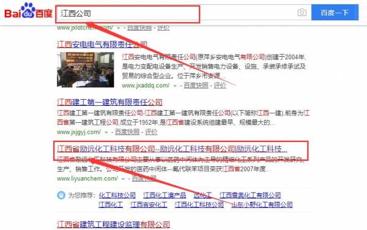The height and width of the screenshot is (230, 367).
Task: Click the www.jxjgyj.com green URL
Action: pyautogui.click(x=79, y=132)
